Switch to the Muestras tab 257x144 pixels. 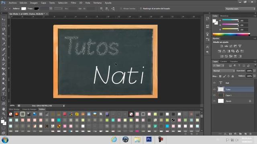point(224,16)
